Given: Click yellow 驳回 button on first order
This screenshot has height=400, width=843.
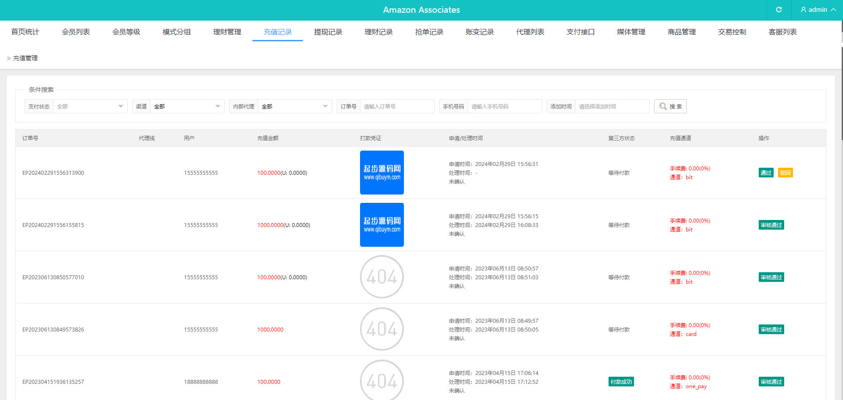Looking at the screenshot, I should pyautogui.click(x=785, y=173).
